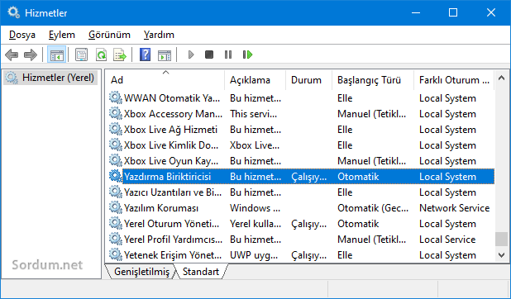This screenshot has width=511, height=299.
Task: Select the Xbox Live Kimlik Do... service
Action: [x=302, y=145]
